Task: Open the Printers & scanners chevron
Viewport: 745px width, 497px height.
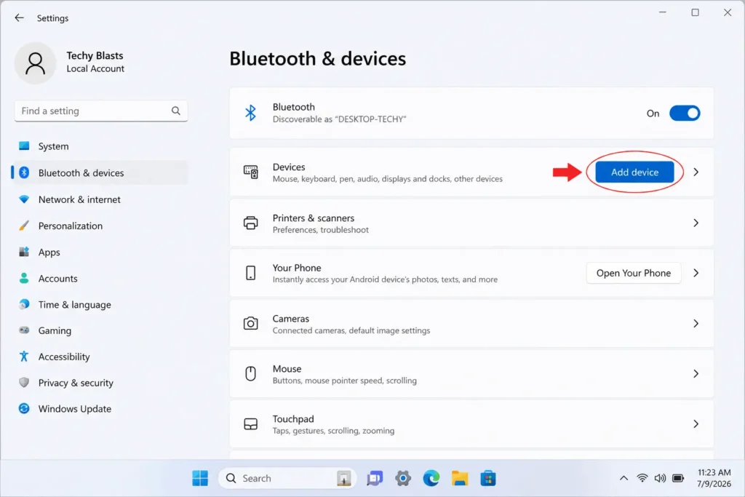Action: tap(696, 223)
